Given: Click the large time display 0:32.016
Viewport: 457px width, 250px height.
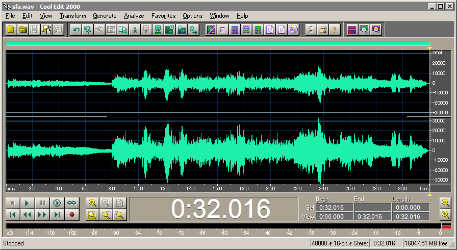Looking at the screenshot, I should point(220,209).
